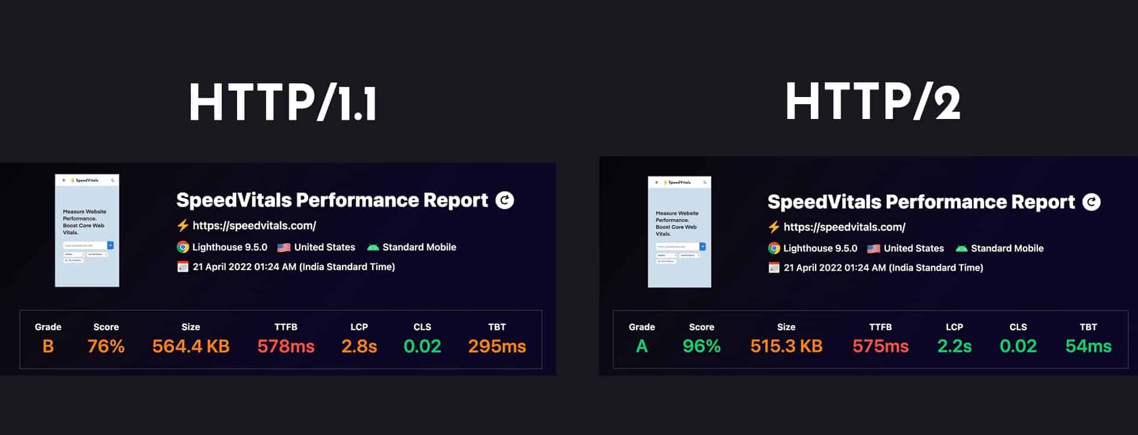This screenshot has height=435, width=1138.
Task: Open the speedvitals.com link in the HTTP/2 report
Action: pyautogui.click(x=845, y=227)
